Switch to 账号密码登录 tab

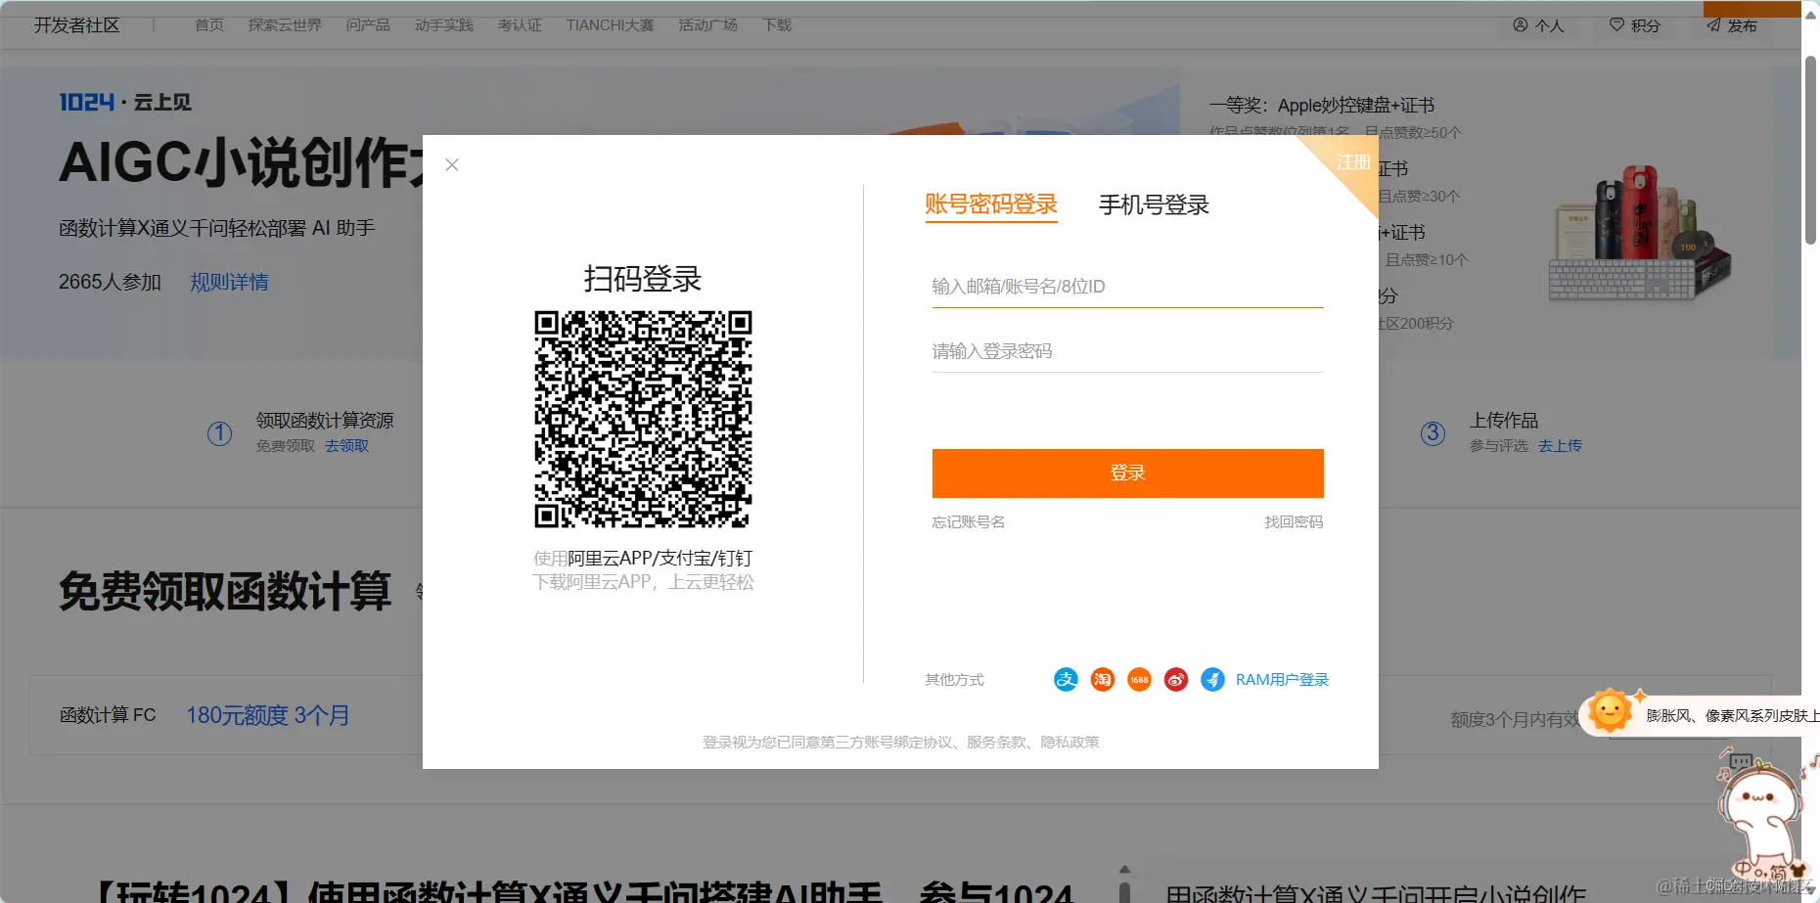pyautogui.click(x=991, y=204)
